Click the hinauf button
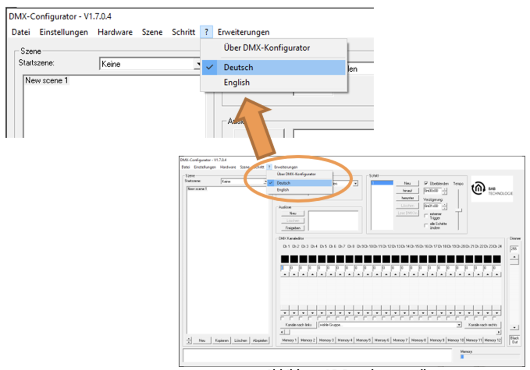This screenshot has width=530, height=370. tap(407, 190)
